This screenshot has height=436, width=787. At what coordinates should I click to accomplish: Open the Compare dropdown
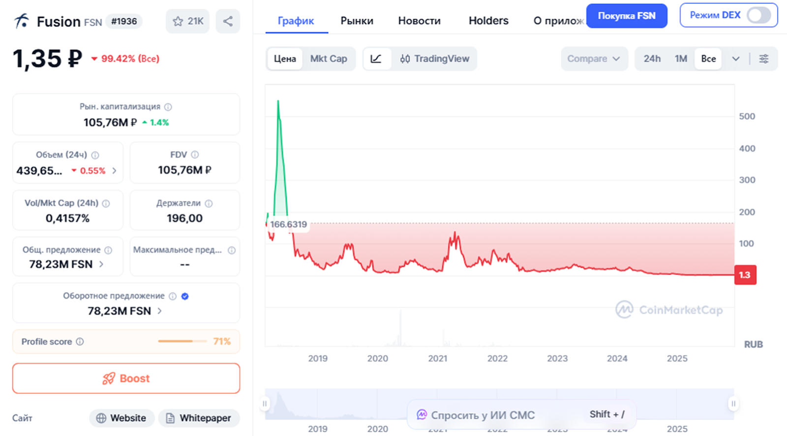pyautogui.click(x=594, y=59)
